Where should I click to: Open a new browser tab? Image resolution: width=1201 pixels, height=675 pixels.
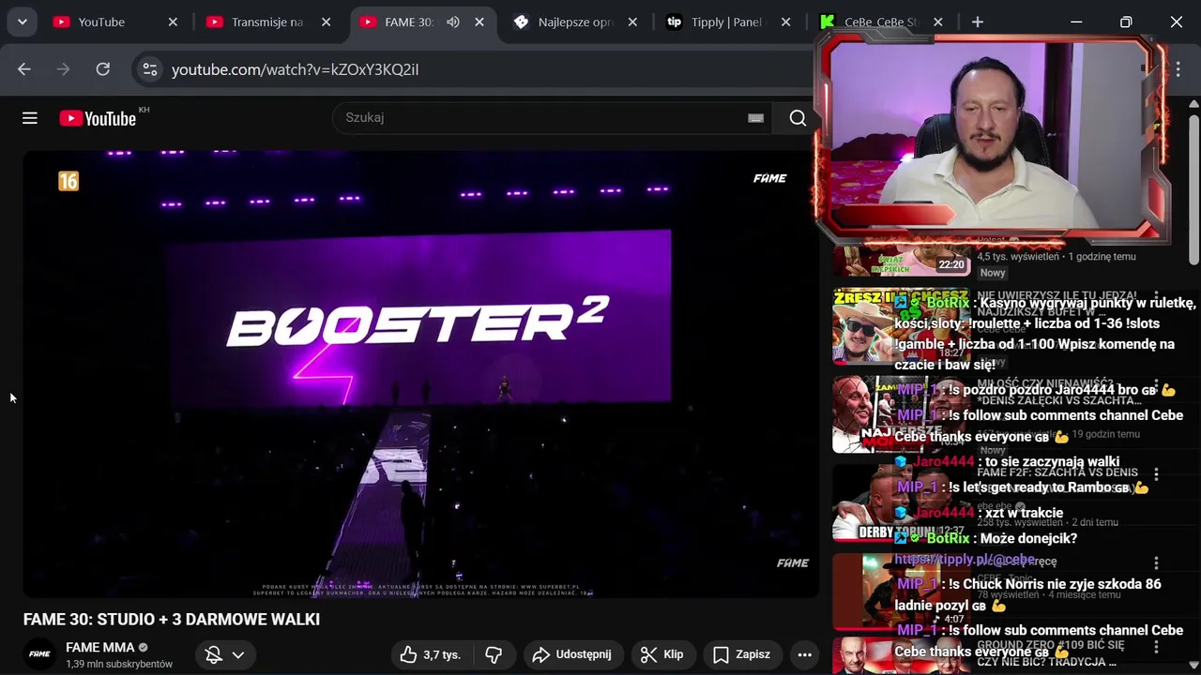(978, 22)
